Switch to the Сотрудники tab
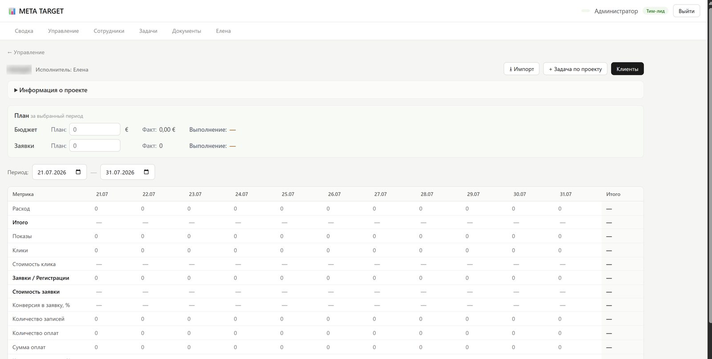The width and height of the screenshot is (712, 359). (109, 31)
